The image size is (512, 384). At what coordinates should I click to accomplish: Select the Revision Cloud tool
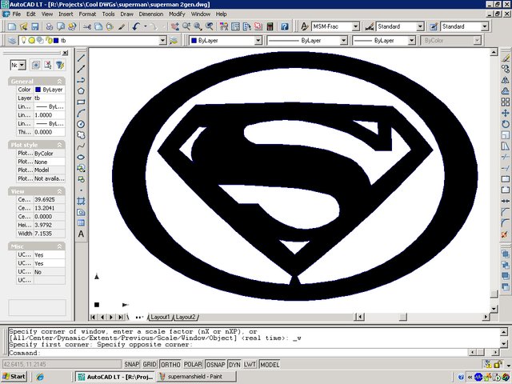click(x=82, y=135)
